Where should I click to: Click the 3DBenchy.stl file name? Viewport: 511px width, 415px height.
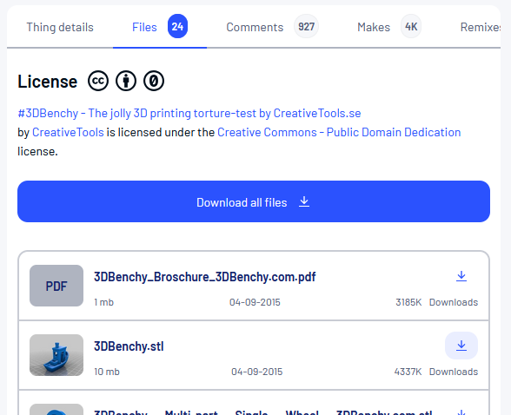pos(129,346)
